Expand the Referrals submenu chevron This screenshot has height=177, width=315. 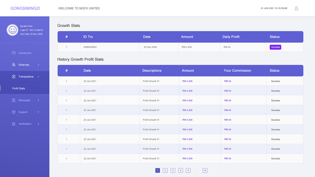coord(38,65)
